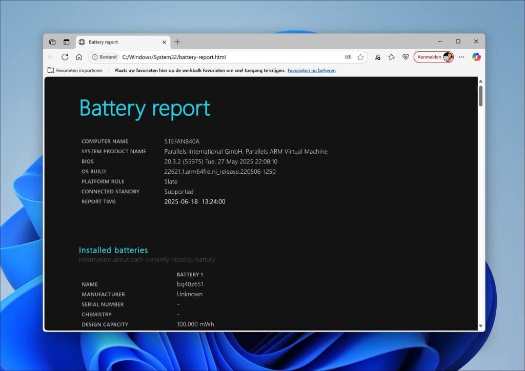Click the Parallels ARM Virtual Machine value

(x=246, y=152)
